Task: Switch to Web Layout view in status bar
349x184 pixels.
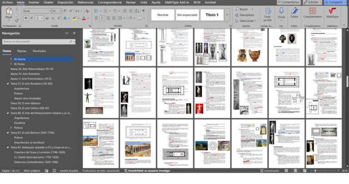Action: 304,171
